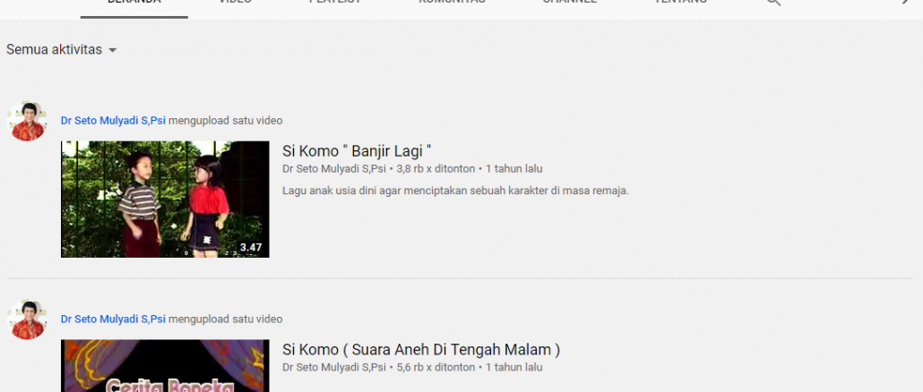The image size is (923, 392).
Task: Open the Cerita Boneka video thumbnail
Action: 165,365
